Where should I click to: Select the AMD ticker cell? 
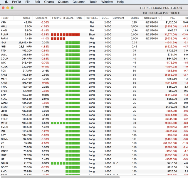[4, 171]
